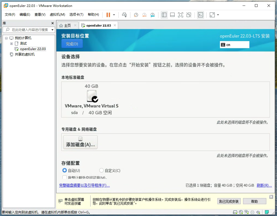Send Ctrl+Alt+Del to the guest via toolbar icon
The image size is (277, 216).
[x=124, y=15]
